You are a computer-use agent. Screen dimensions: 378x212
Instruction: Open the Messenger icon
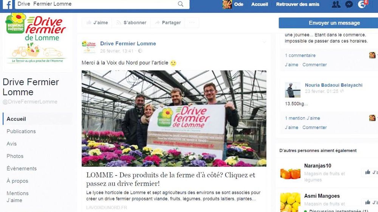click(349, 4)
